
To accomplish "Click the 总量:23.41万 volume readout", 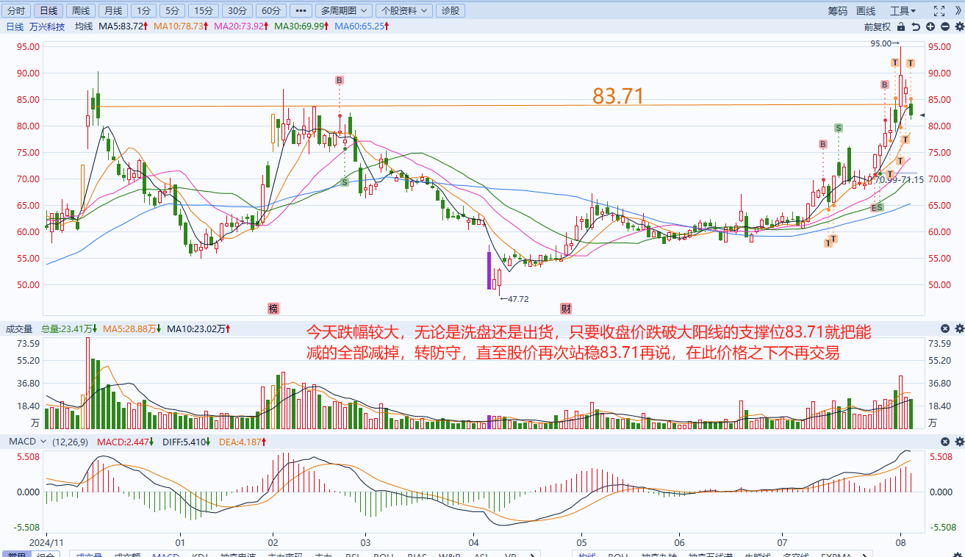I will [x=71, y=328].
